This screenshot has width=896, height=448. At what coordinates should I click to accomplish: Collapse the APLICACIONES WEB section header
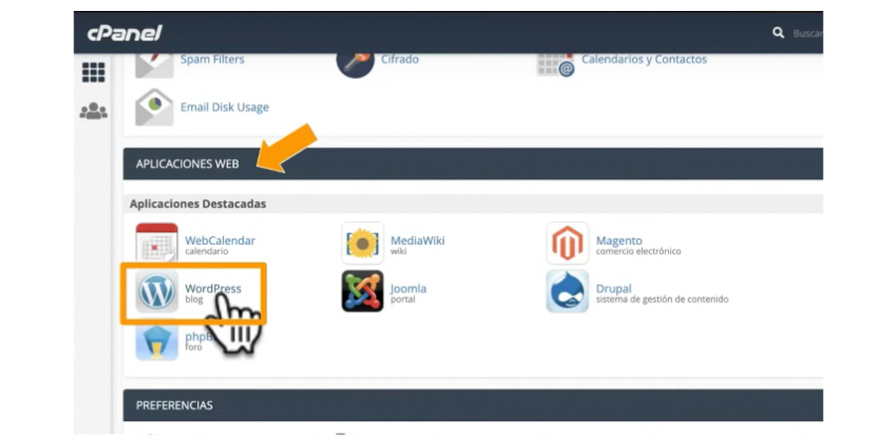[x=473, y=164]
